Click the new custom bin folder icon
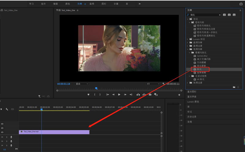Viewport: 245px width, 152px height. pyautogui.click(x=234, y=87)
